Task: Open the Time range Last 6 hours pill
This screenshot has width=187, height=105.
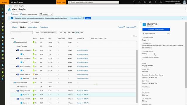Action: pyautogui.click(x=20, y=23)
